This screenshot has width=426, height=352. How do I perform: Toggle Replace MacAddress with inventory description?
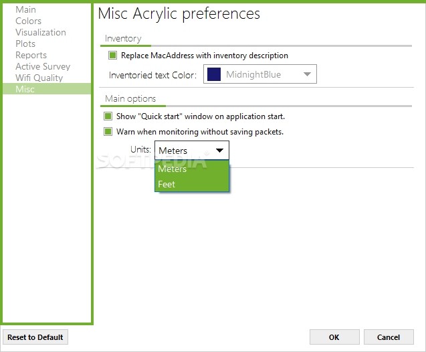click(x=112, y=56)
